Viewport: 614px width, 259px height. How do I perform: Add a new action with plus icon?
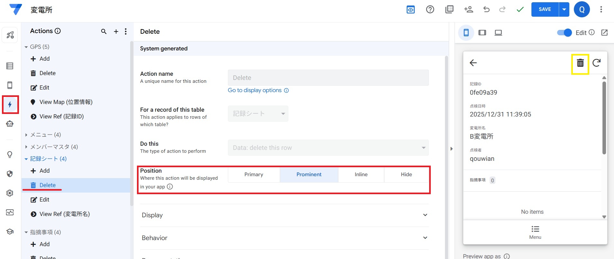(116, 31)
